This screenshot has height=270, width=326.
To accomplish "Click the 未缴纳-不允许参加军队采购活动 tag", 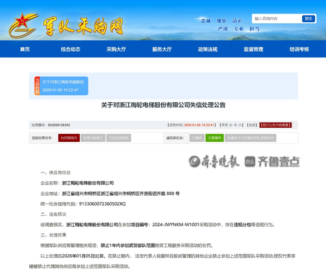I will [251, 138].
